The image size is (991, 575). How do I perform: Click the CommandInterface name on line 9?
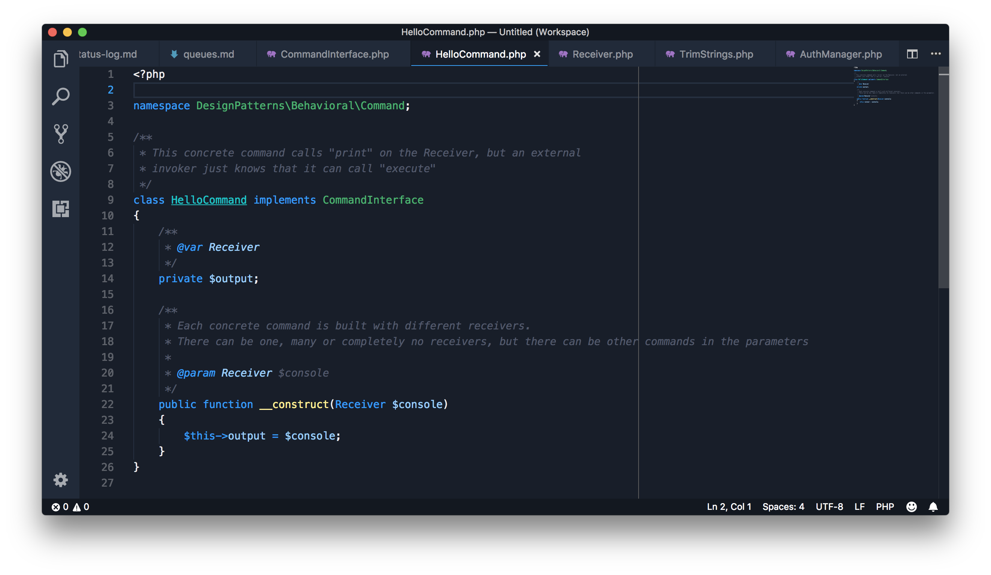(x=373, y=200)
